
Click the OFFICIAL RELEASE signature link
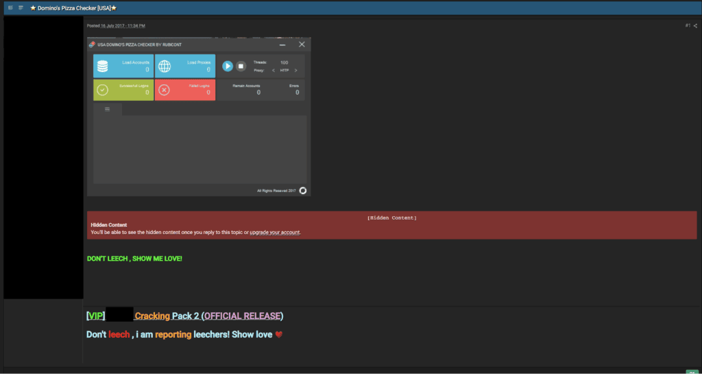[243, 316]
